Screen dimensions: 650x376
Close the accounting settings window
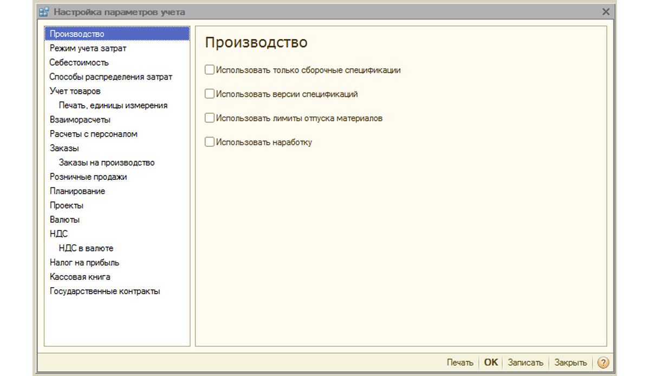coord(606,11)
